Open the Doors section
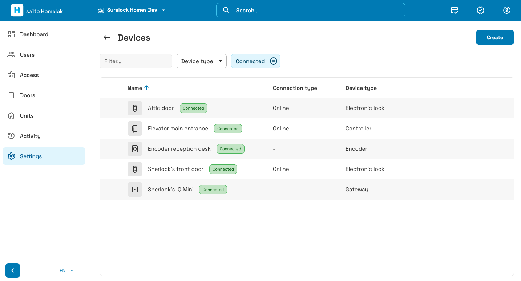521x281 pixels. (x=44, y=95)
